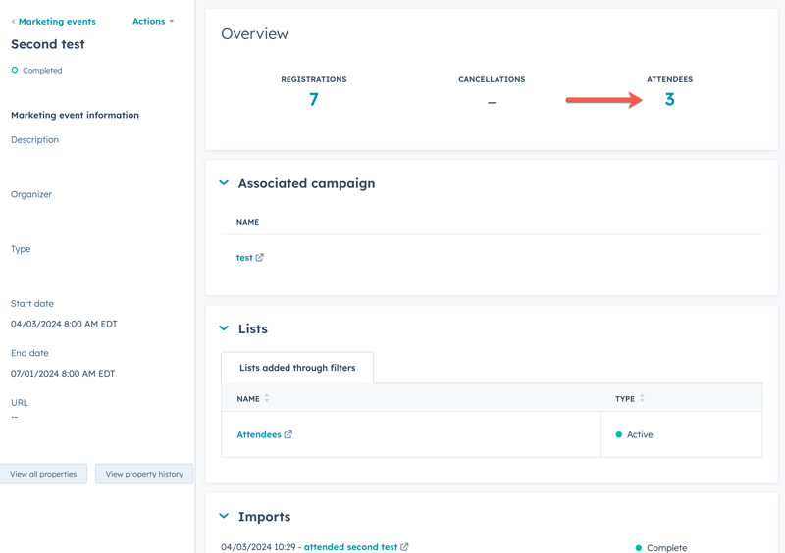Open the Actions dropdown menu

(153, 22)
